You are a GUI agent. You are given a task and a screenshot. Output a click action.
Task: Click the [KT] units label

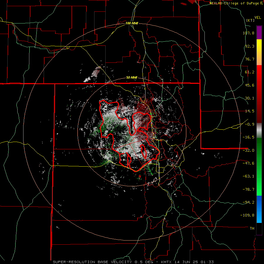point(251,20)
